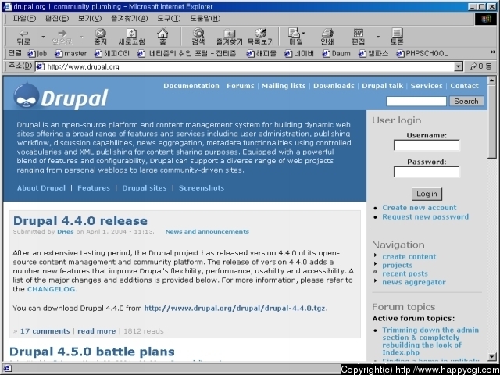Image resolution: width=500 pixels, height=375 pixels.
Task: Open the PHPSCHOOL links-bar shortcut
Action: click(x=422, y=54)
